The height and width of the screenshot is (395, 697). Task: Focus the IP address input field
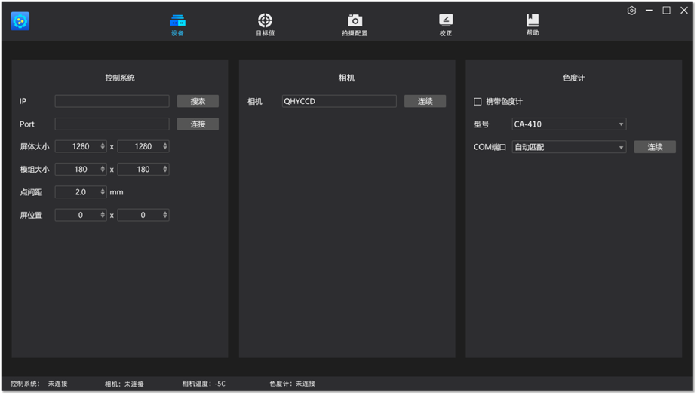(x=112, y=101)
